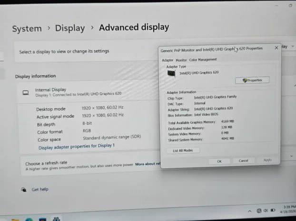
Task: Click the properties dialog title bar text
Action: click(211, 49)
